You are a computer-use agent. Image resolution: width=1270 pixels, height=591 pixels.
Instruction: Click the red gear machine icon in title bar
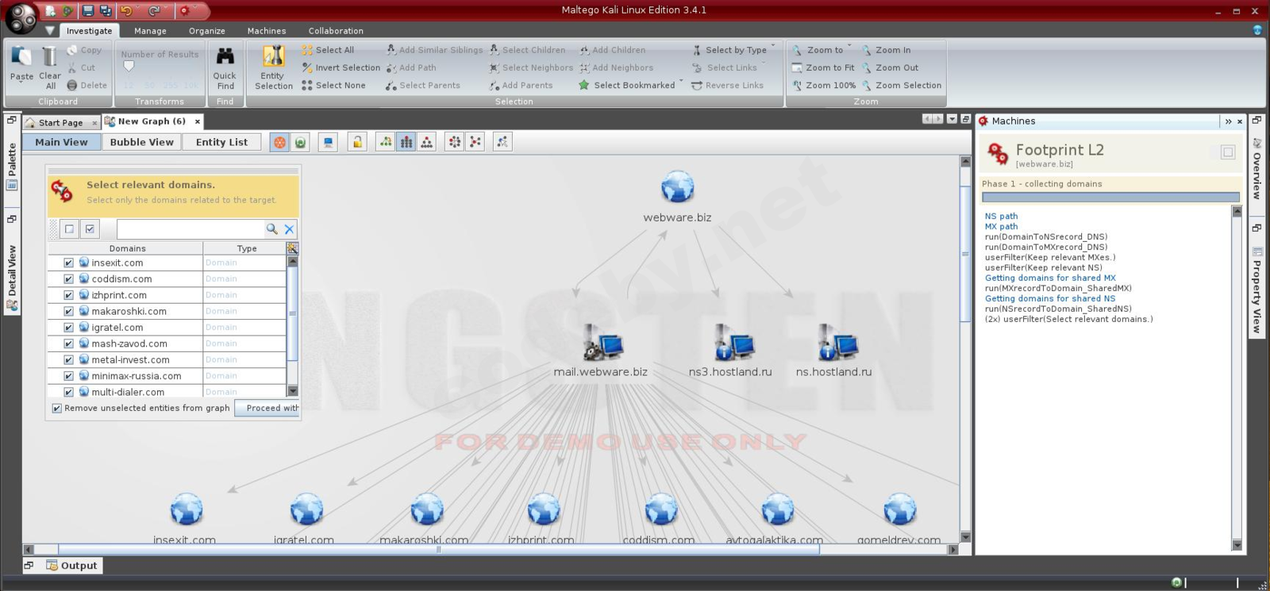coord(184,11)
